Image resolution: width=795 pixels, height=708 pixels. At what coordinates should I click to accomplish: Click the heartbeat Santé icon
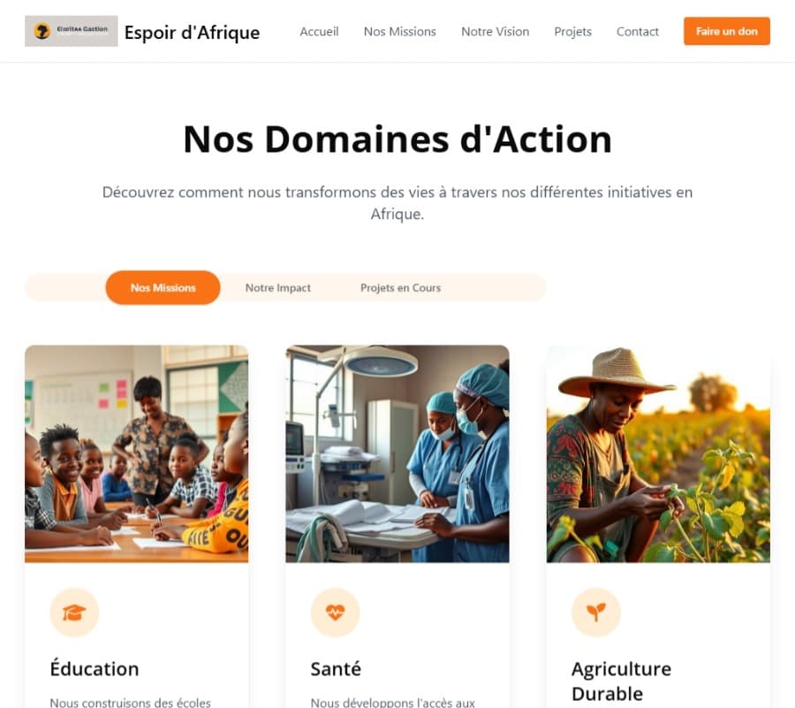335,613
